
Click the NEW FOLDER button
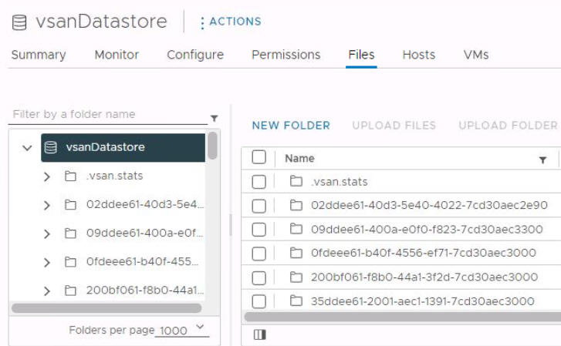pyautogui.click(x=291, y=126)
